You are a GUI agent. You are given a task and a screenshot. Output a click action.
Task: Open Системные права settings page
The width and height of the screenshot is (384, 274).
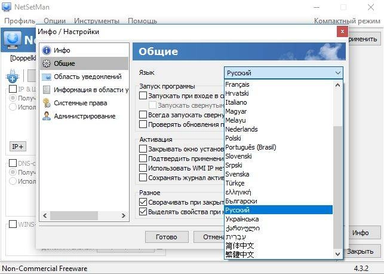[84, 103]
